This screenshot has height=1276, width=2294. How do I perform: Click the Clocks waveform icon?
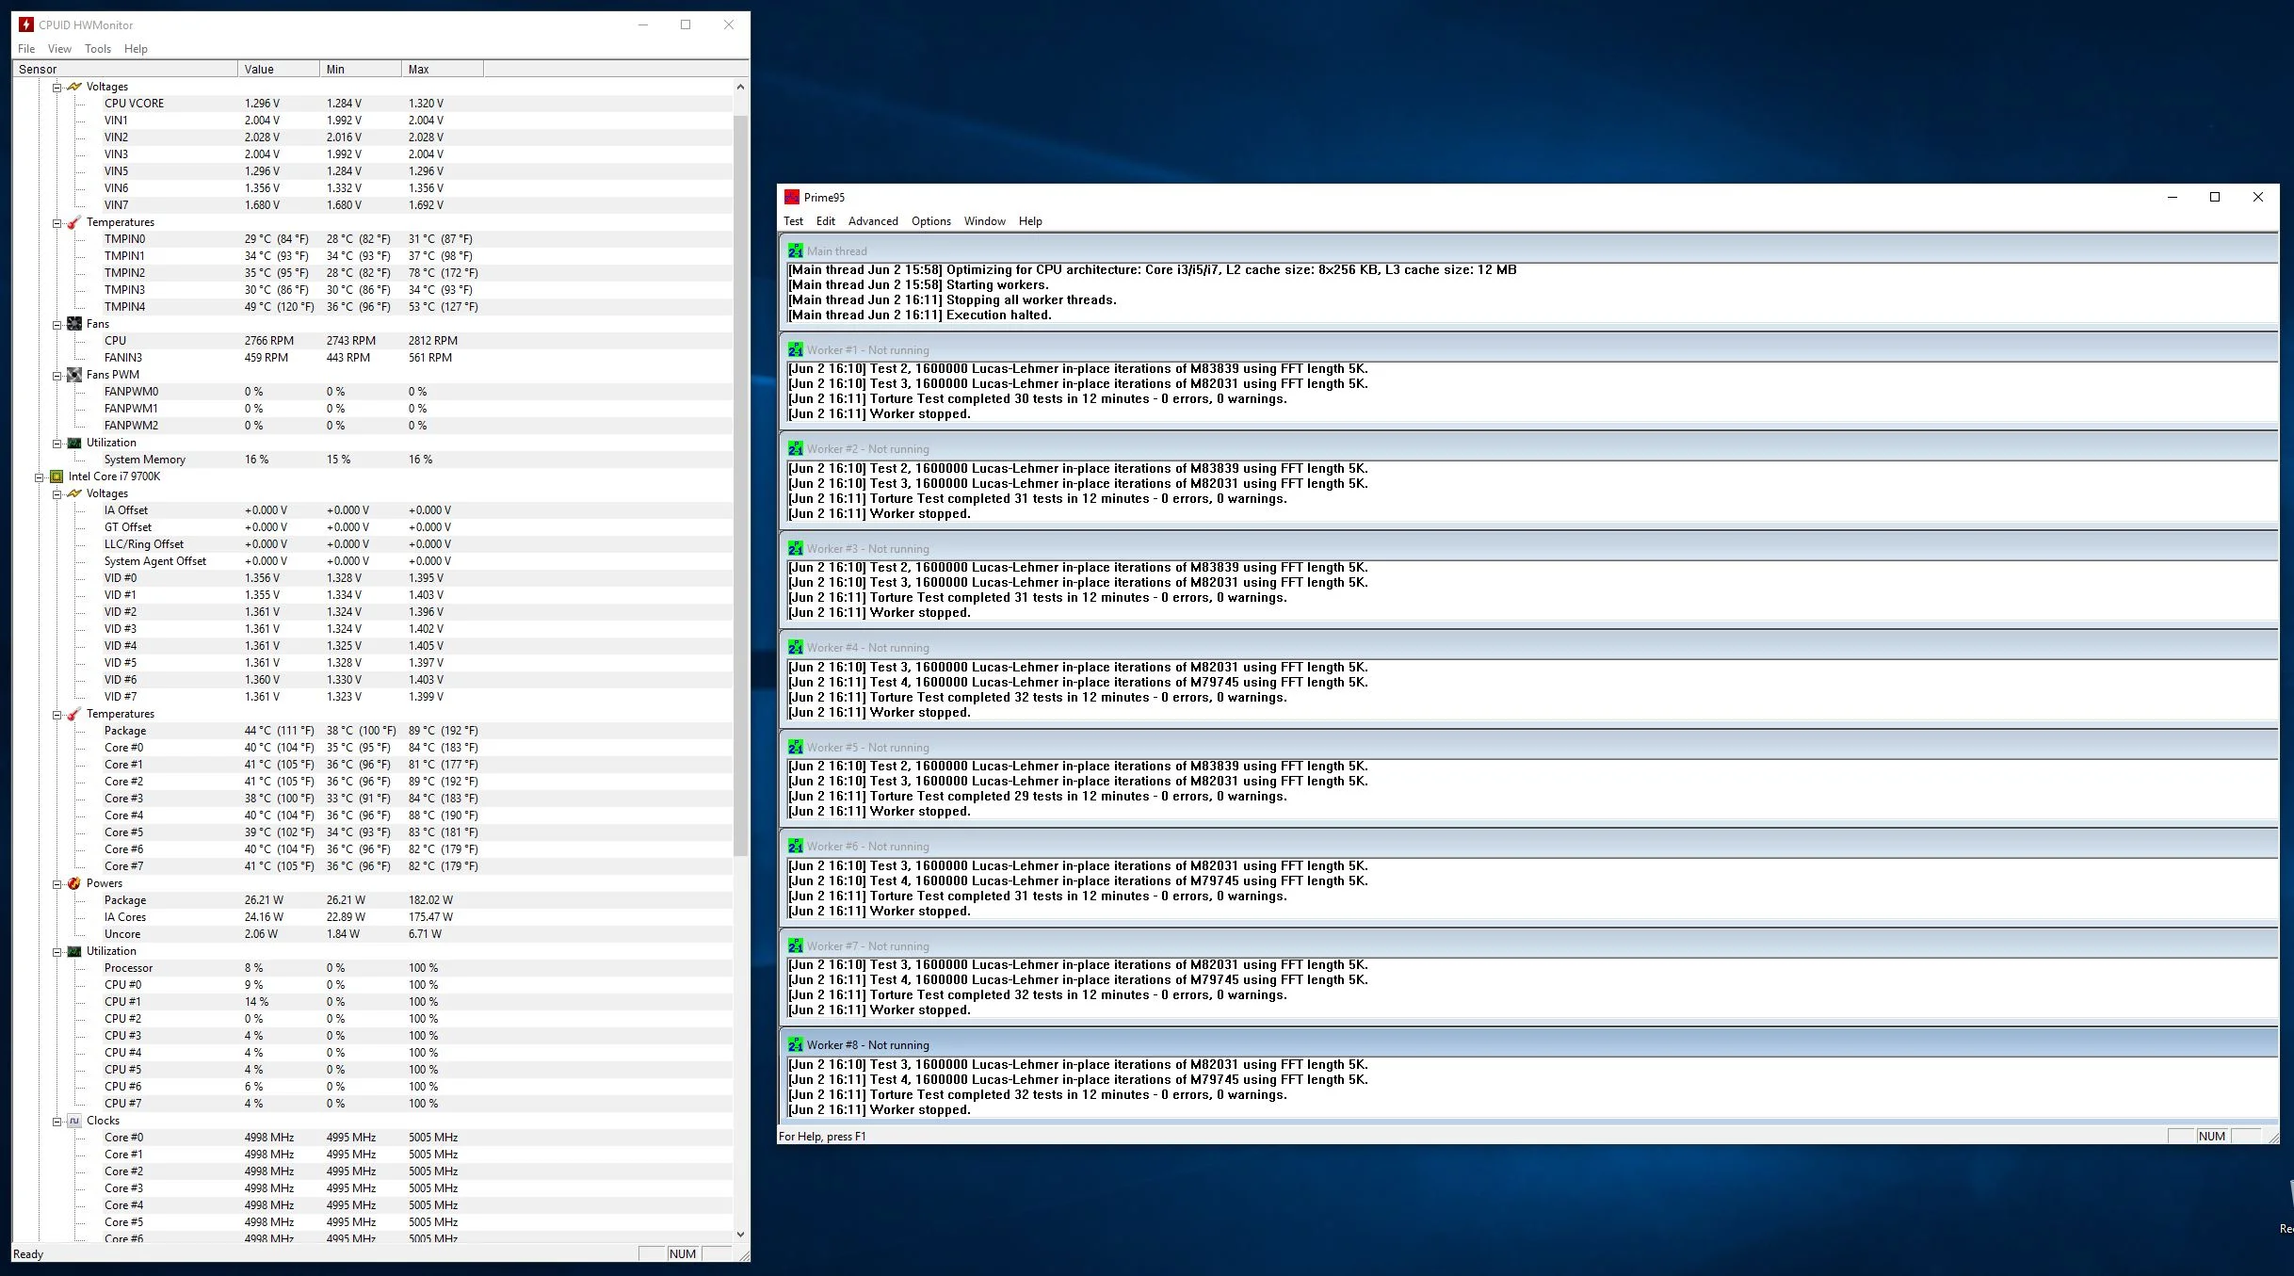click(74, 1121)
